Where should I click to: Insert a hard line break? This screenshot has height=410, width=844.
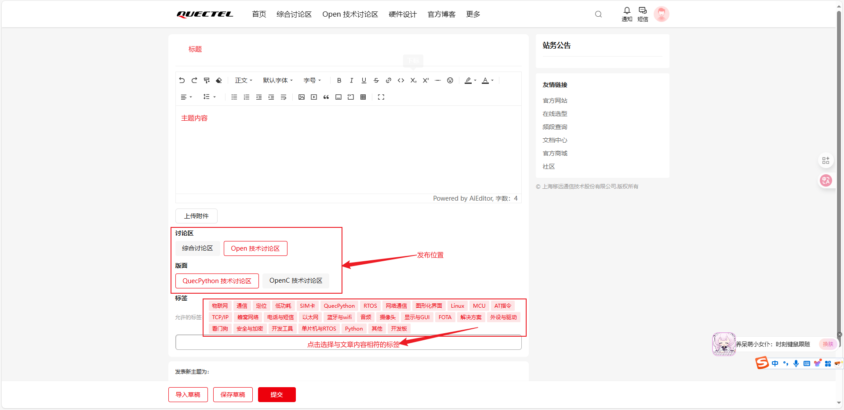click(x=284, y=97)
